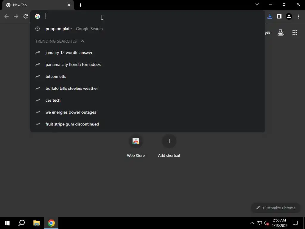The height and width of the screenshot is (229, 305).
Task: Open a new tab with the plus button
Action: (x=80, y=5)
